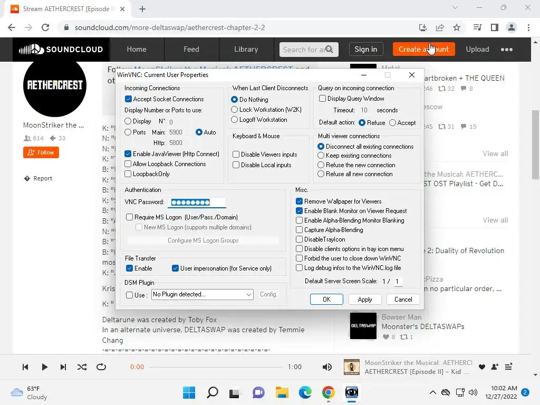The width and height of the screenshot is (540, 405).
Task: Enable Display Query Window checkbox
Action: (322, 99)
